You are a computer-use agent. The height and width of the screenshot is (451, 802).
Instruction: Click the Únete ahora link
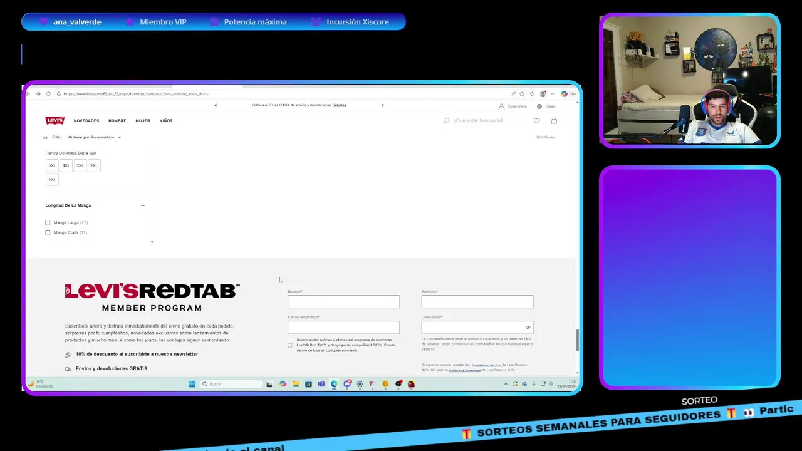517,106
